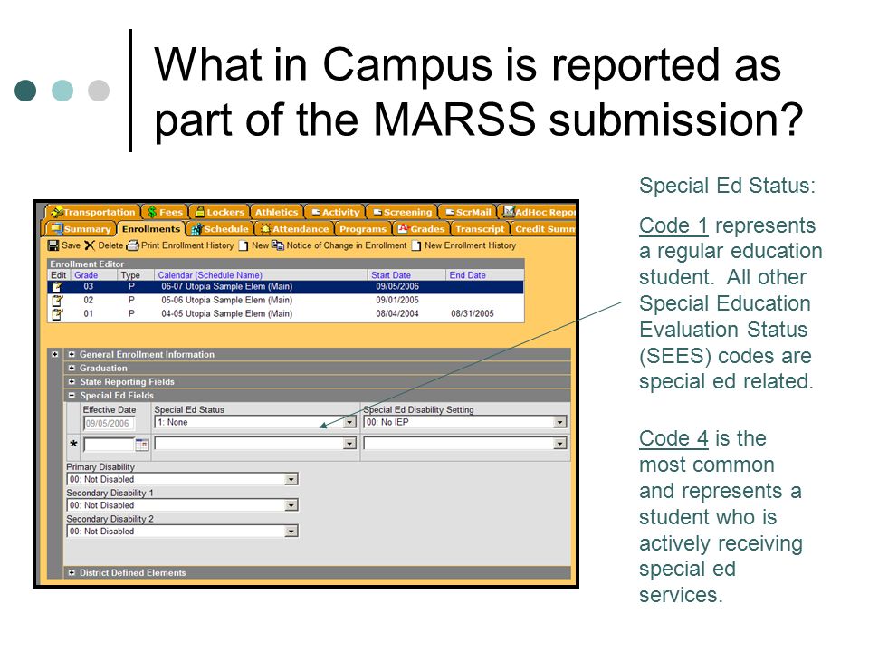Open the Lockers tab
Viewport: 869px width, 652px height.
coord(219,212)
